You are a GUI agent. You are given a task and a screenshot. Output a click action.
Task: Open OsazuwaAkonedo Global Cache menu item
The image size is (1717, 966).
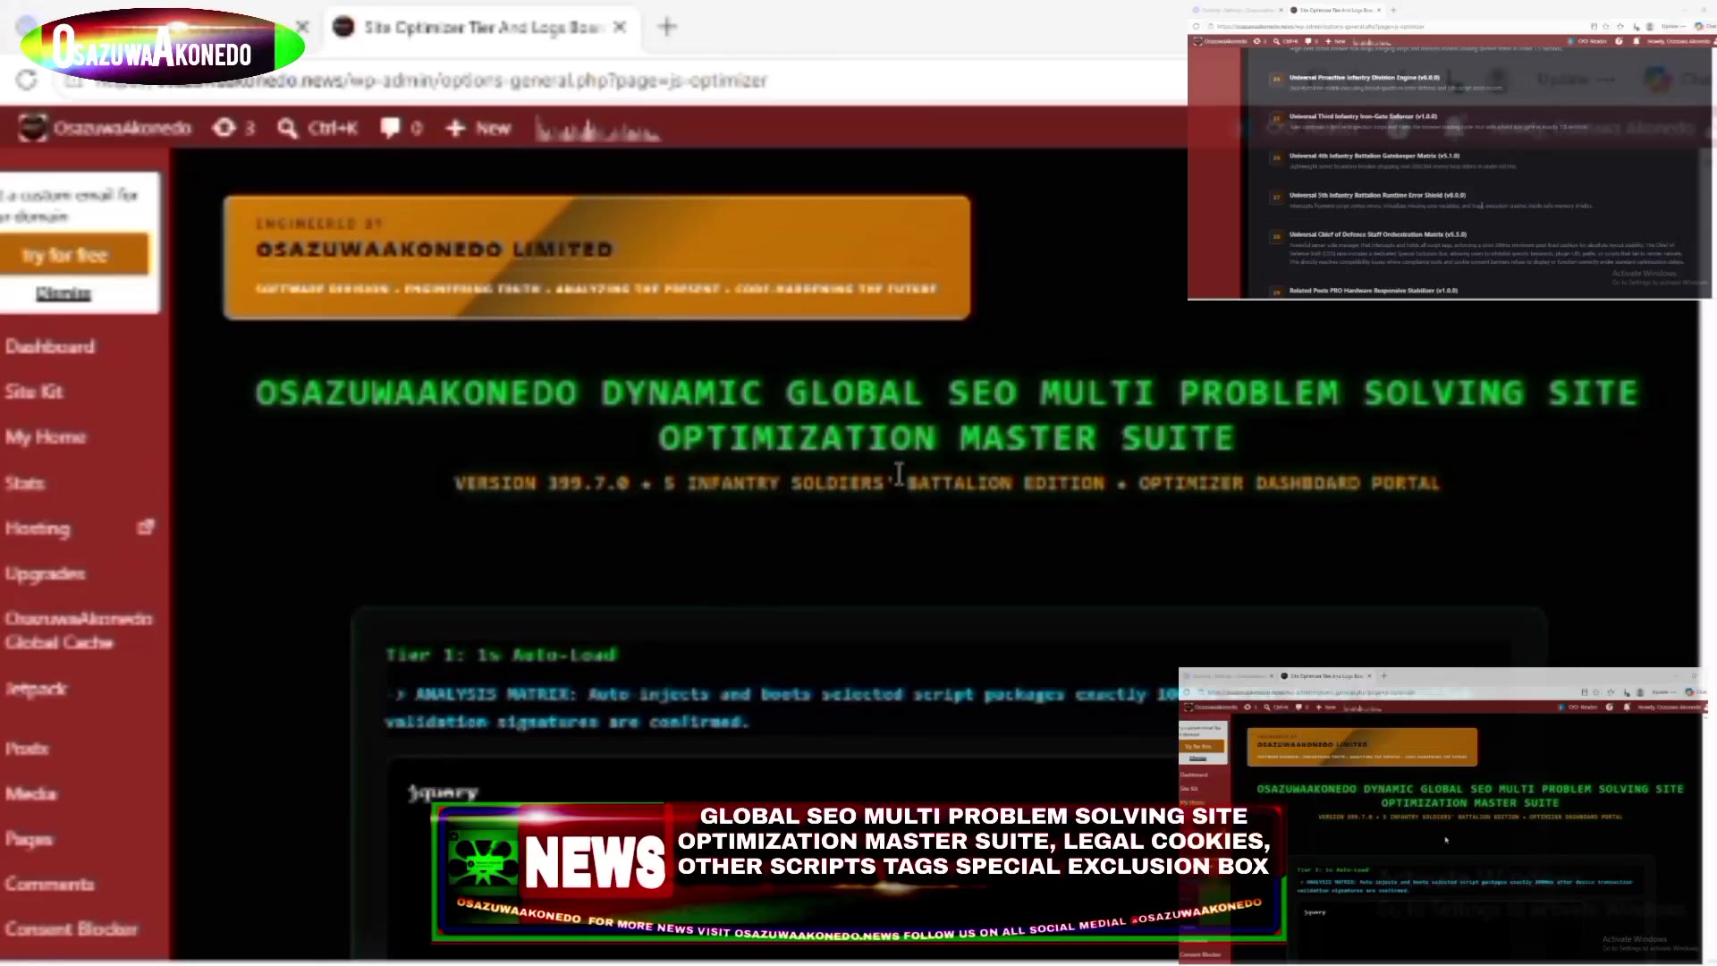pyautogui.click(x=79, y=631)
